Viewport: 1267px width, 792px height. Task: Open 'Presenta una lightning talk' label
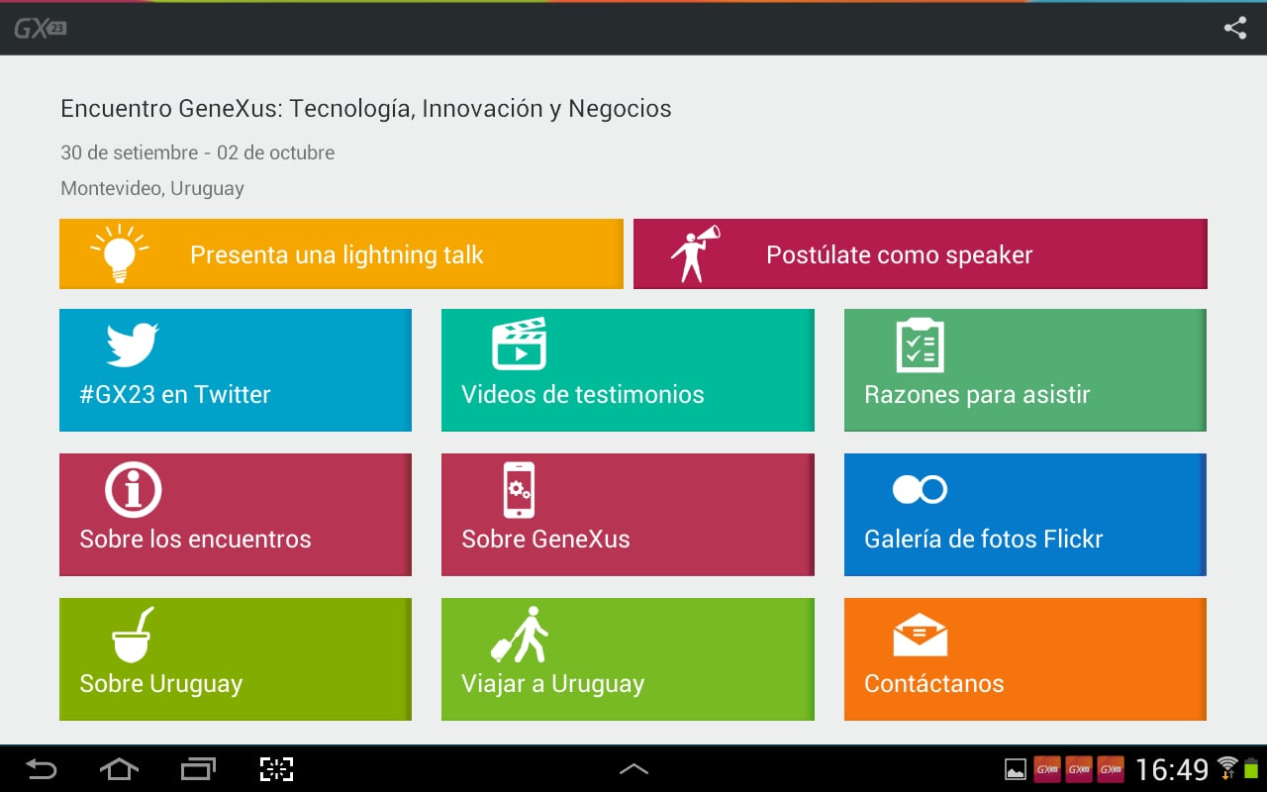point(337,254)
